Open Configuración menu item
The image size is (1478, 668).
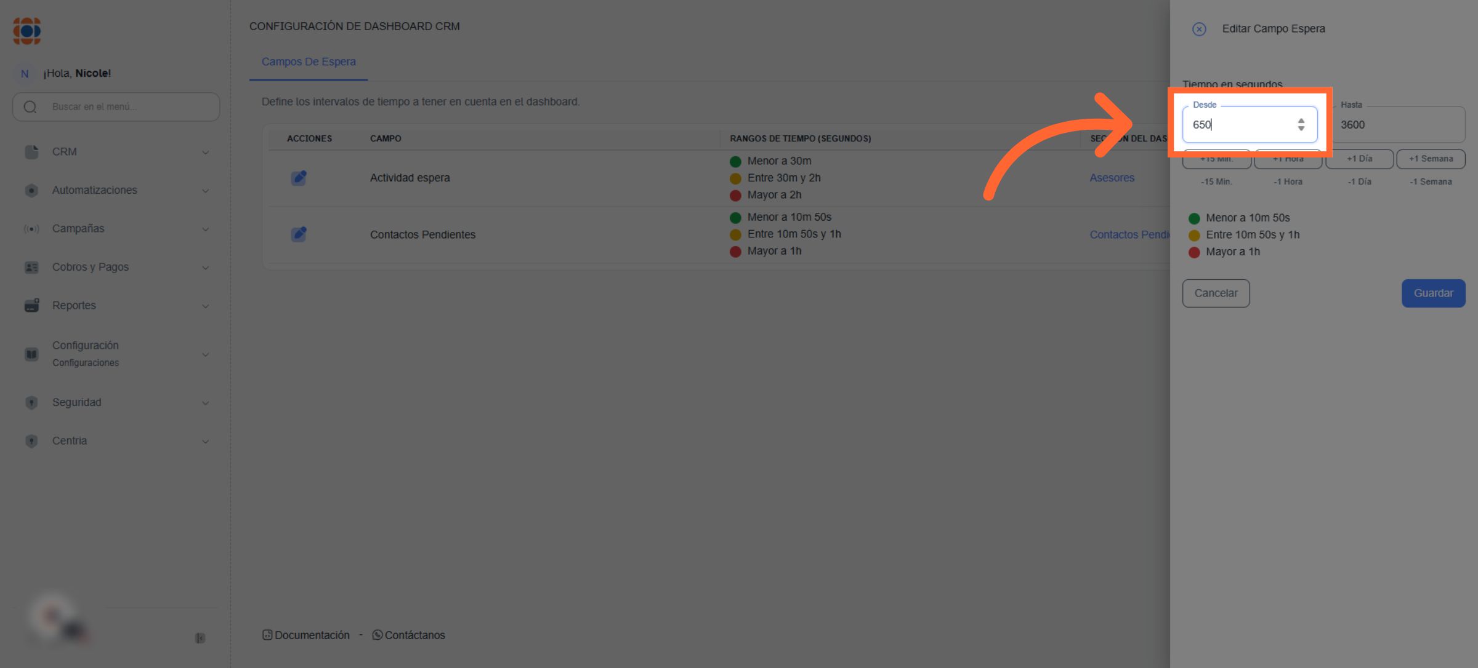86,346
